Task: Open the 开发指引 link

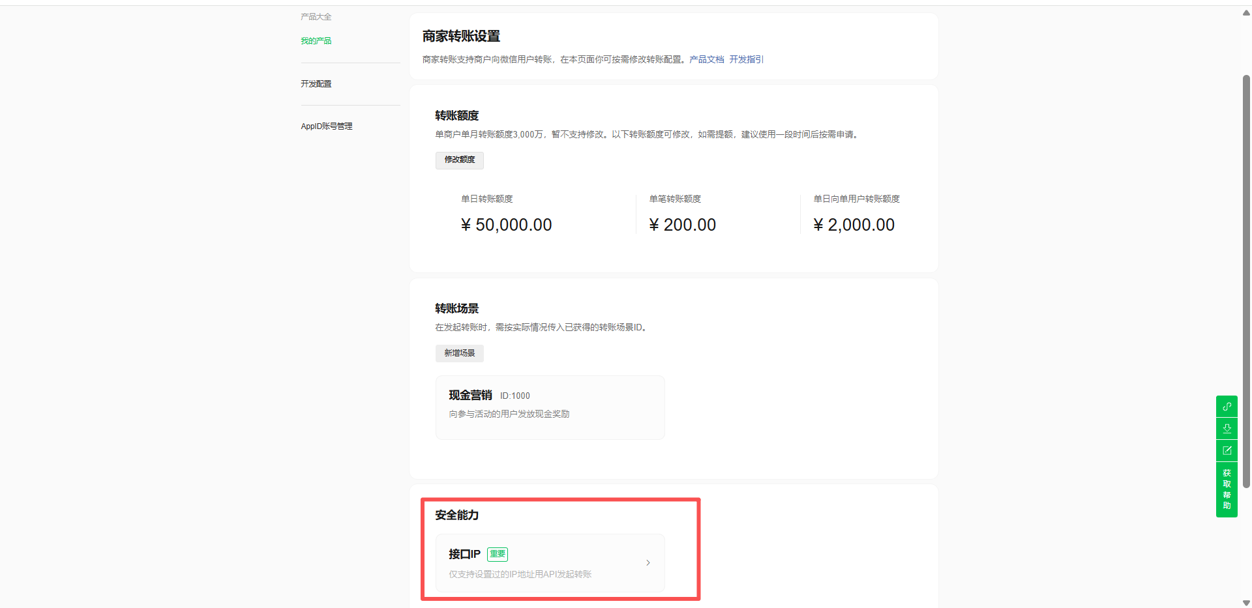Action: point(745,59)
